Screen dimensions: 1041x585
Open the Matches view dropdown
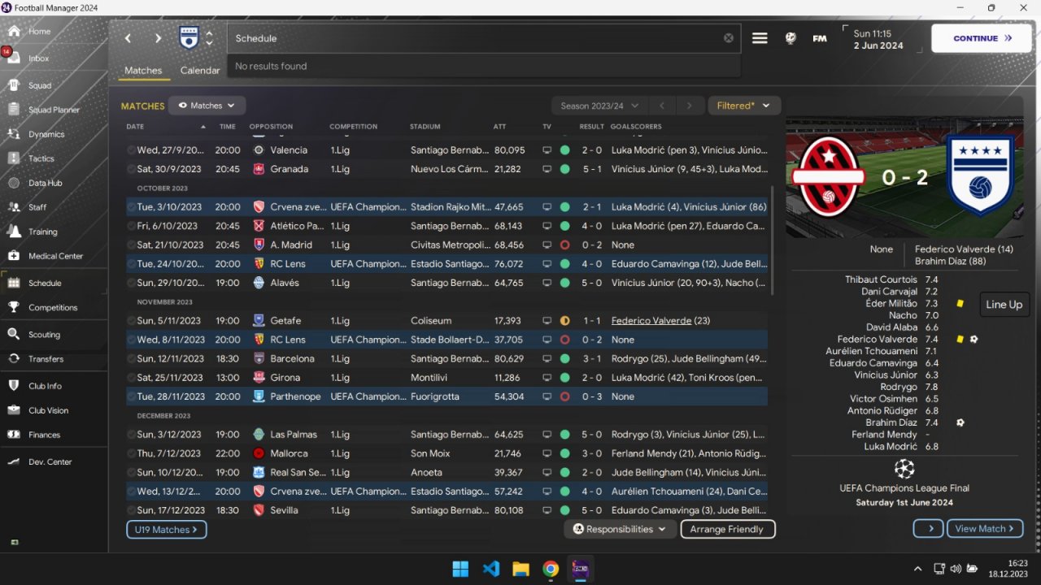click(207, 106)
